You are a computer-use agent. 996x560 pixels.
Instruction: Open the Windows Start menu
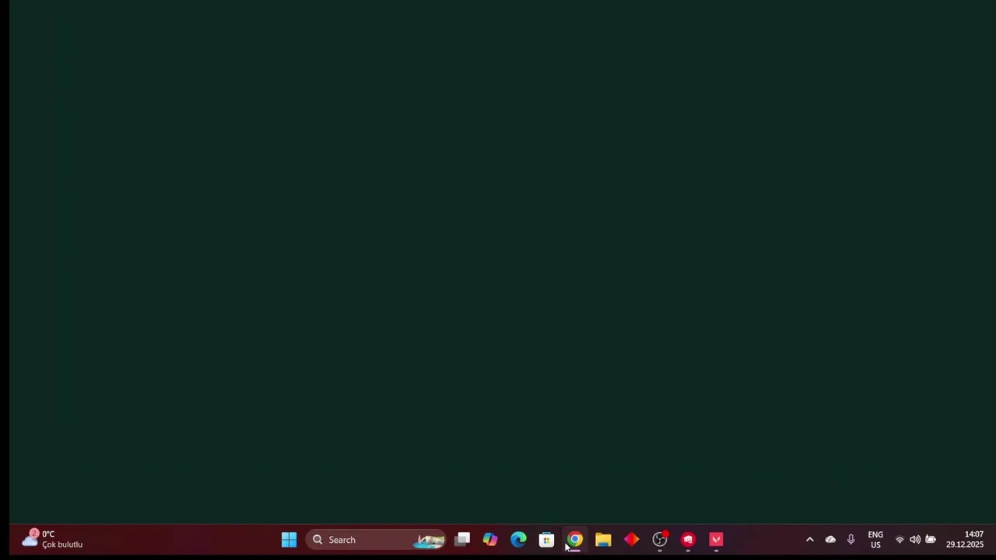pyautogui.click(x=289, y=540)
